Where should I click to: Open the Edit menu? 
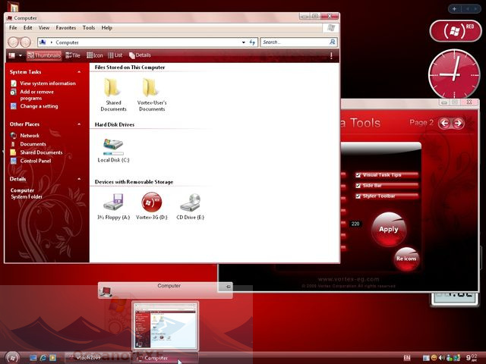click(x=28, y=28)
